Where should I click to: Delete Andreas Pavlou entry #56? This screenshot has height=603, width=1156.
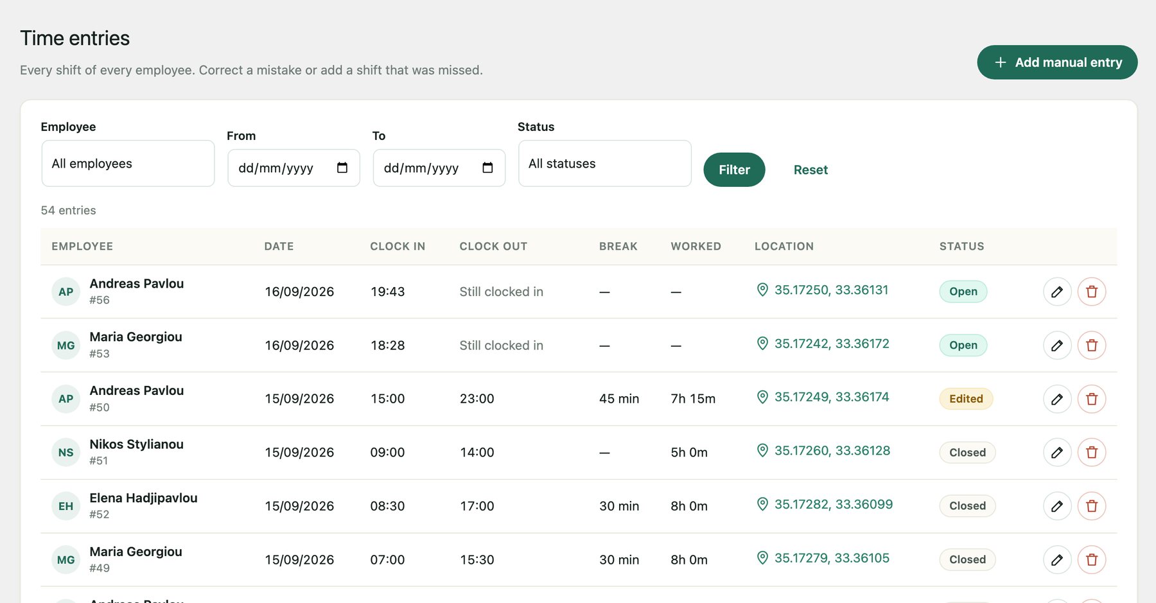1092,292
